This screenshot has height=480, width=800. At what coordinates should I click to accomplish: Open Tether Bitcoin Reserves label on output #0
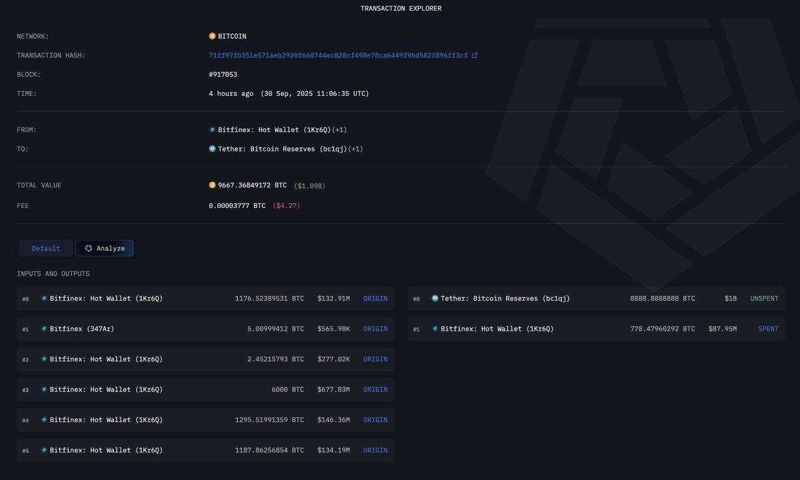(505, 299)
